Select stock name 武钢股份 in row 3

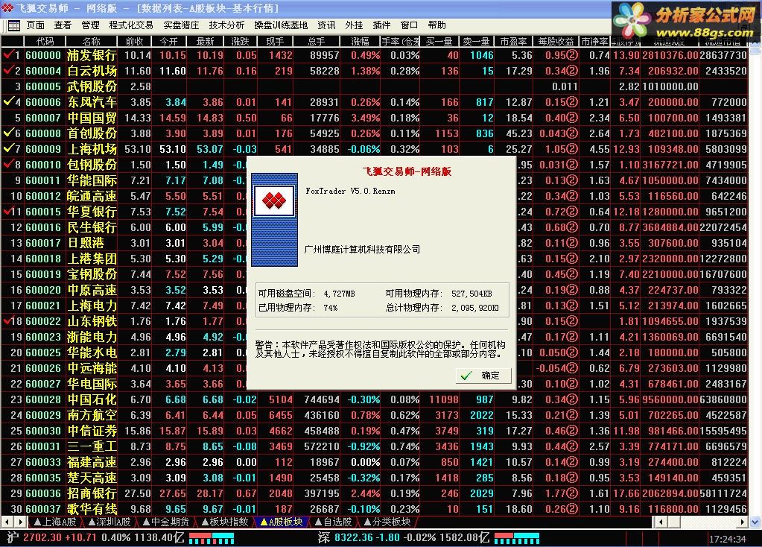pos(92,86)
